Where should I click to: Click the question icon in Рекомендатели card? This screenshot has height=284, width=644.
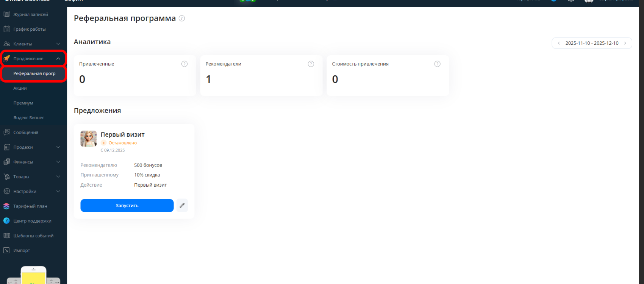tap(311, 64)
